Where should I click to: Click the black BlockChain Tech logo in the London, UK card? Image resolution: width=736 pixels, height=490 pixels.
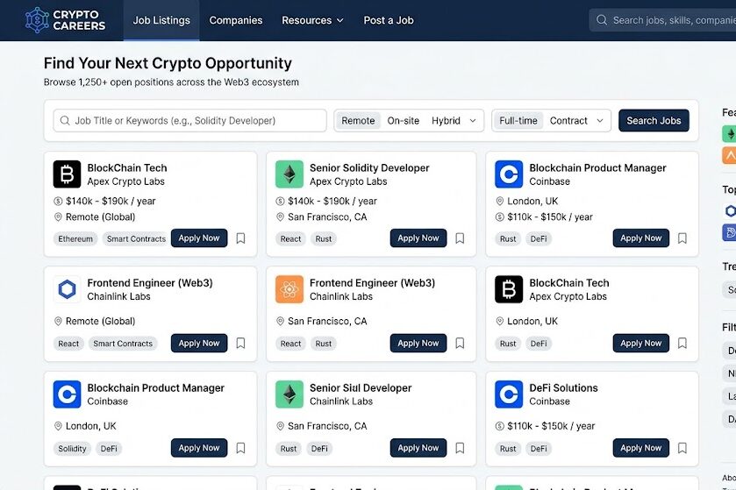tap(509, 289)
